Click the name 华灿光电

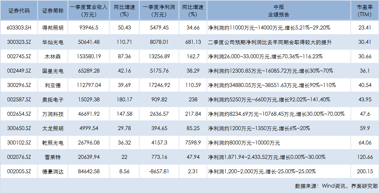pos(53,42)
